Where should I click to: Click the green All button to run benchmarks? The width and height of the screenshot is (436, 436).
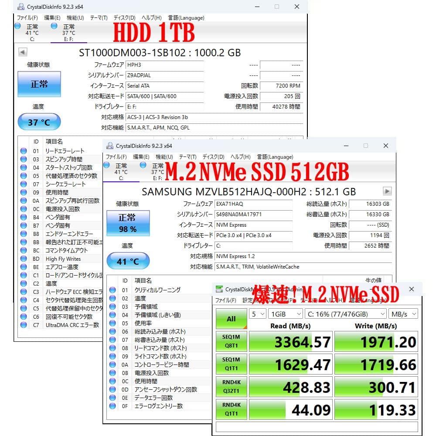[x=231, y=319]
